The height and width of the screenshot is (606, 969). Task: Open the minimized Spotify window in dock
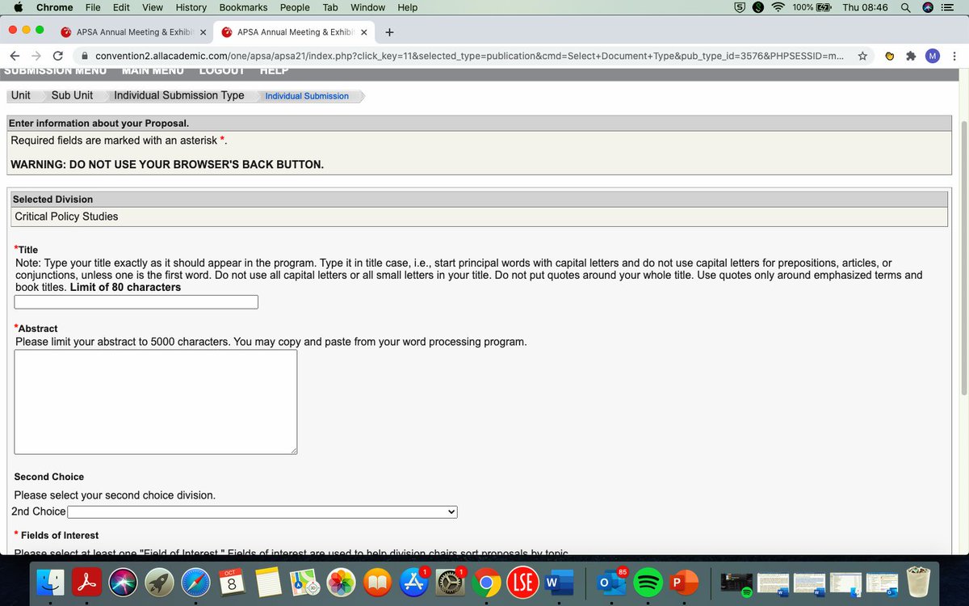735,583
